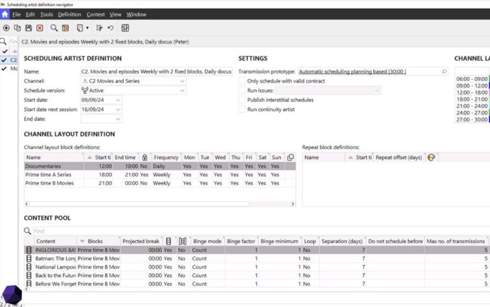Image resolution: width=490 pixels, height=307 pixels.
Task: Enable Only schedule with valid contract
Action: 242,81
